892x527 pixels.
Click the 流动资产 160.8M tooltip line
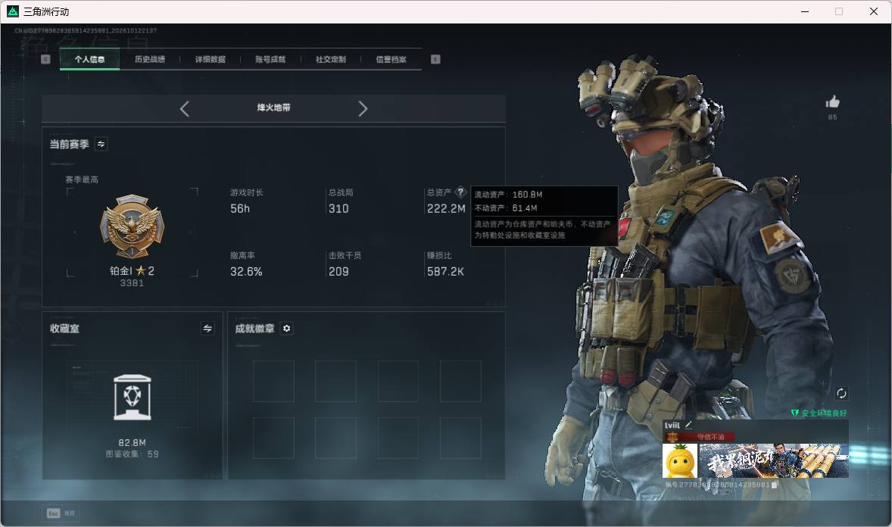click(509, 195)
